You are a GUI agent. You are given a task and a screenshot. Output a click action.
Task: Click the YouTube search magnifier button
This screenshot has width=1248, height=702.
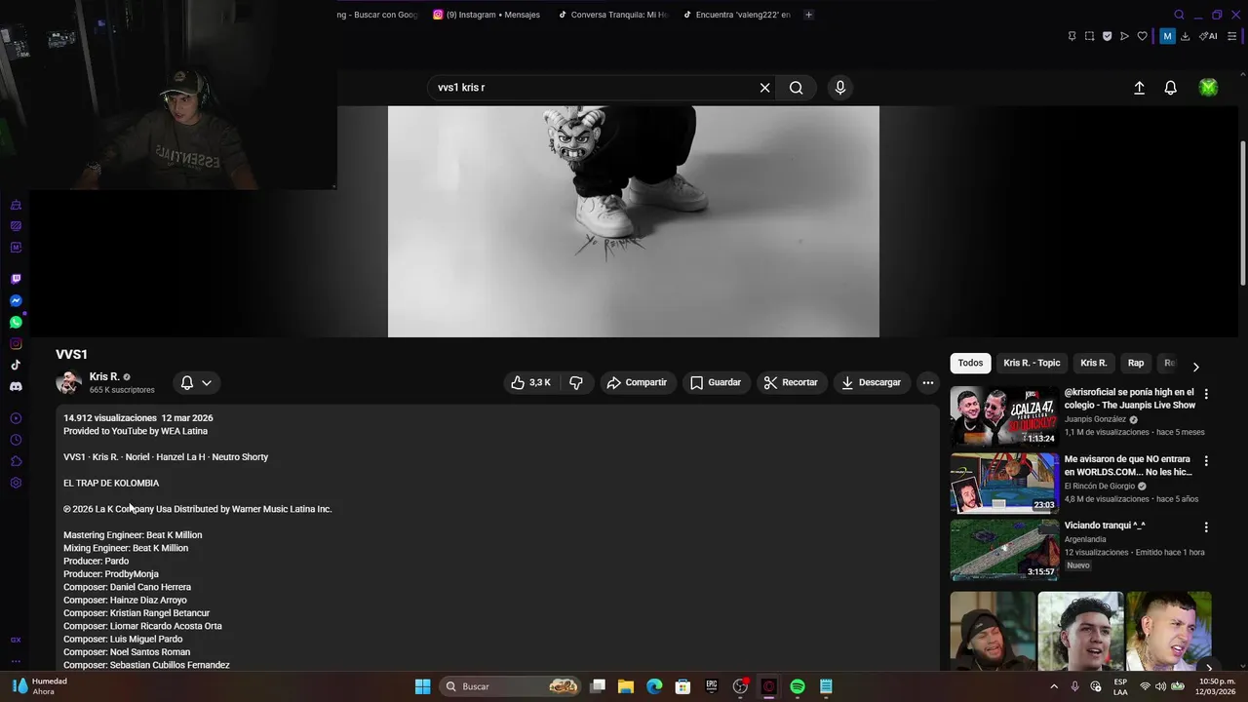[796, 88]
